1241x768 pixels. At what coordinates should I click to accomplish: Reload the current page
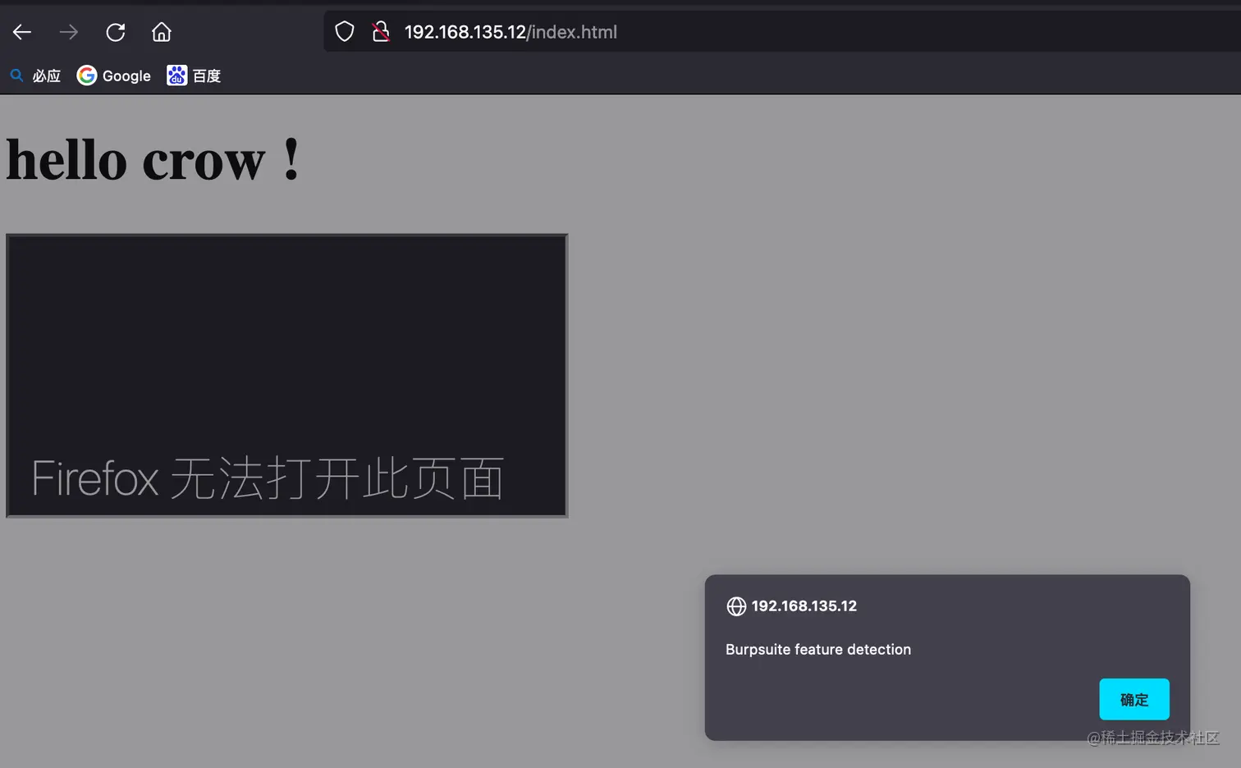[x=116, y=32]
